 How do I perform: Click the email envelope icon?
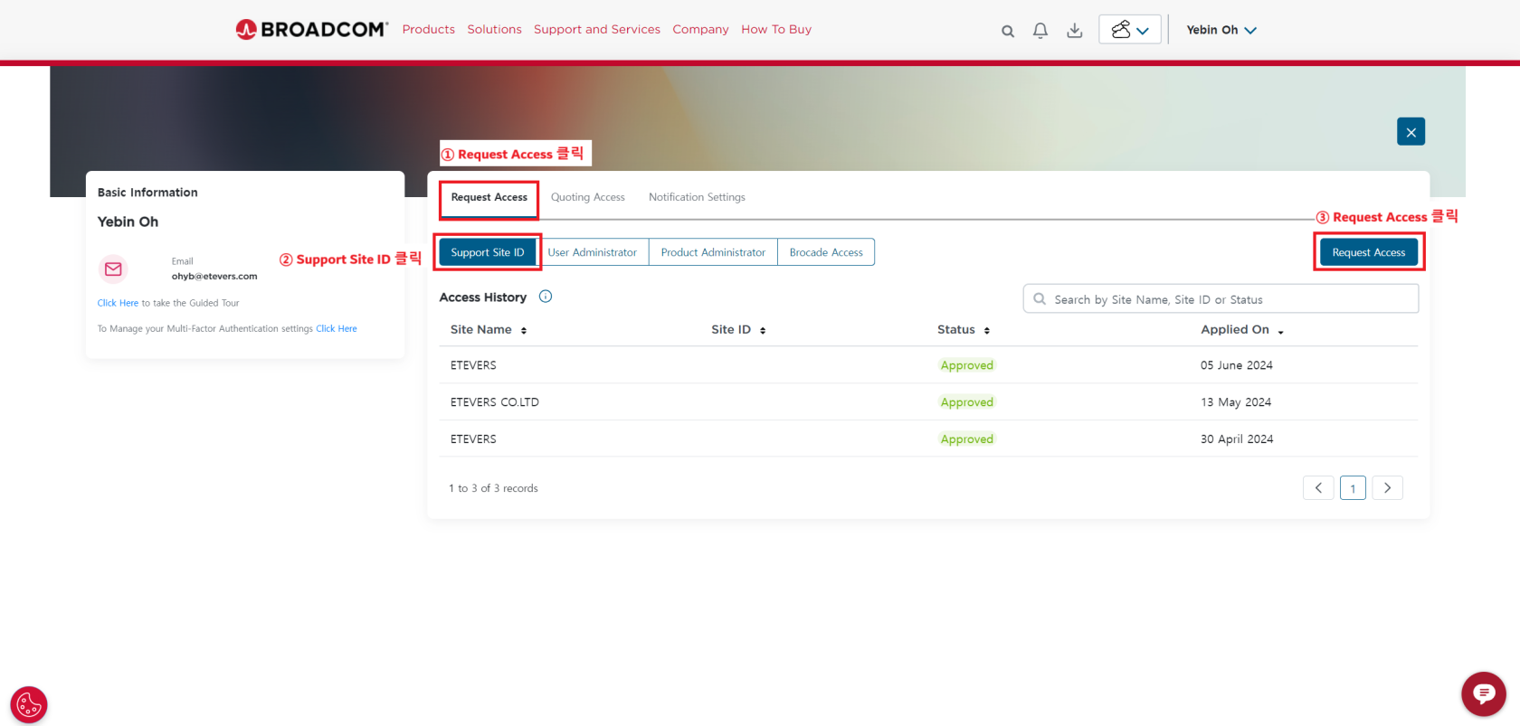(113, 269)
